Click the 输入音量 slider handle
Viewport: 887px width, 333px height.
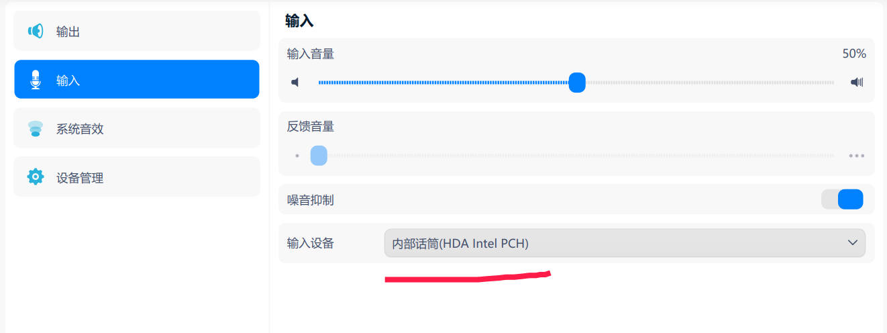[577, 83]
